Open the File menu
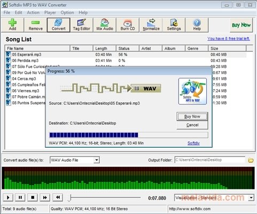 coord(7,13)
